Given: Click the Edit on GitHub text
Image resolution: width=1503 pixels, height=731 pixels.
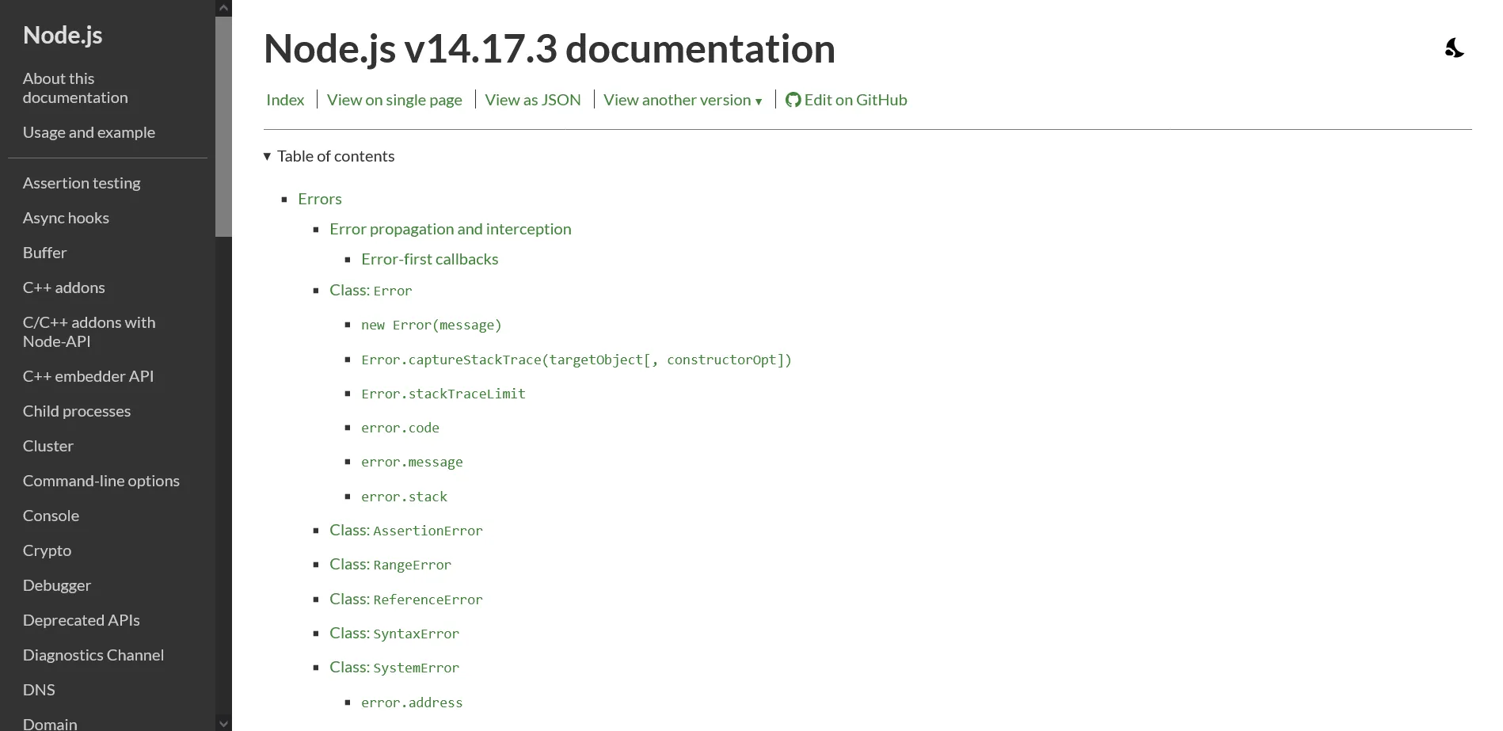Looking at the screenshot, I should coord(855,100).
